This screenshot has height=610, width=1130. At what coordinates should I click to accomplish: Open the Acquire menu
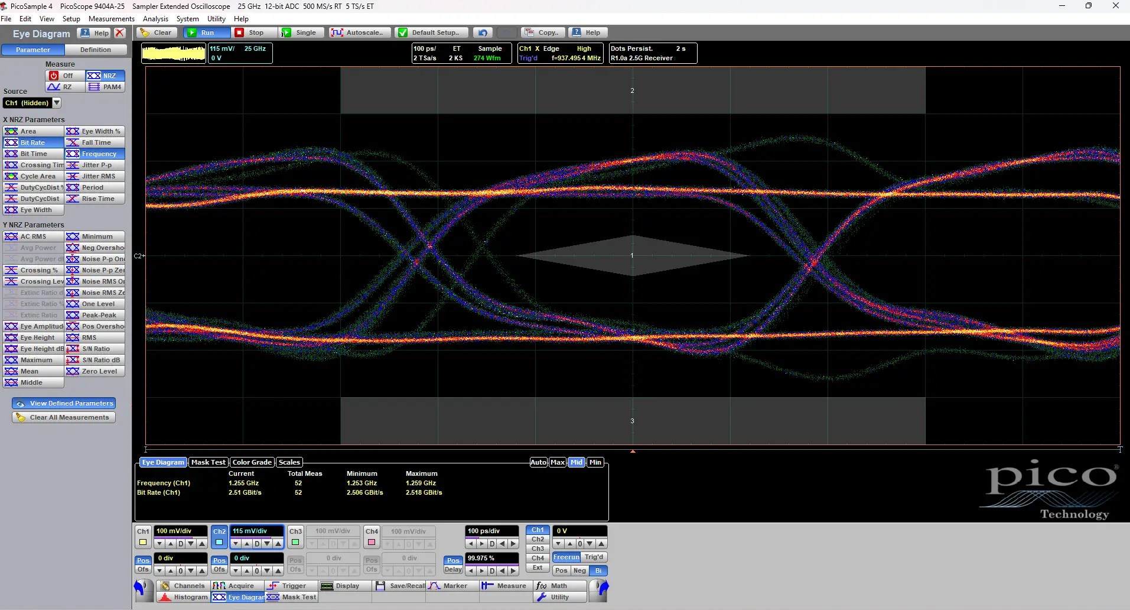tap(237, 586)
